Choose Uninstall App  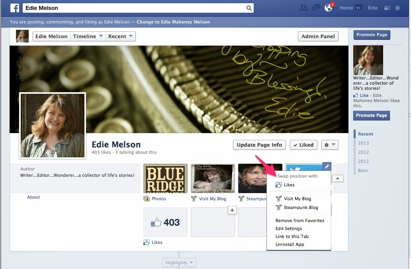[x=290, y=244]
